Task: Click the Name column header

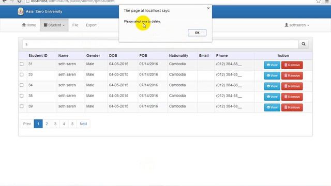Action: [x=63, y=56]
